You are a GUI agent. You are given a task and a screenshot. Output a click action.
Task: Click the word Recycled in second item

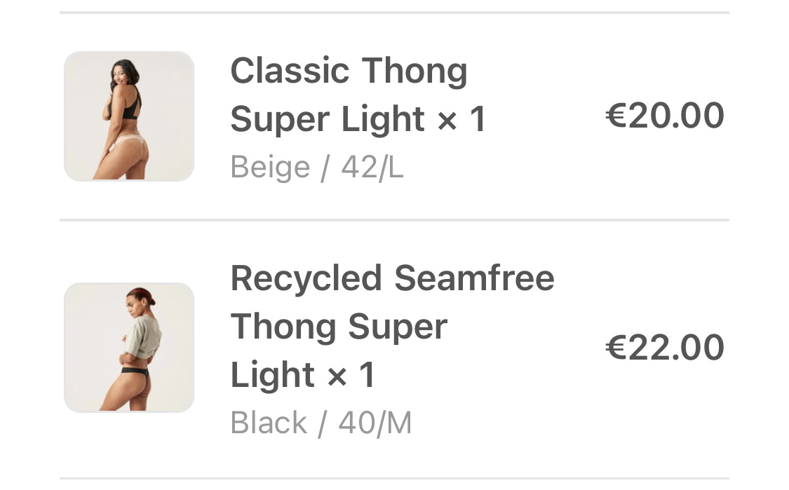306,279
